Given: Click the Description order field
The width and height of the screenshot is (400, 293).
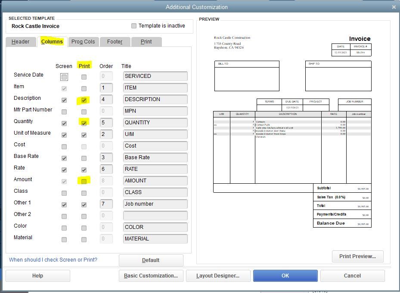Looking at the screenshot, I should [x=106, y=99].
